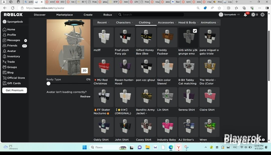Open Profile in the sidebar
This screenshot has width=271, height=155.
pyautogui.click(x=9, y=35)
